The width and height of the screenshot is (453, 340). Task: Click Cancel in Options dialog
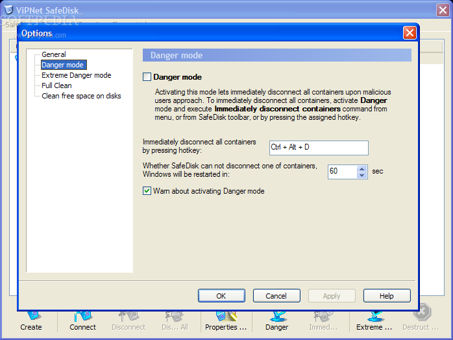click(276, 296)
